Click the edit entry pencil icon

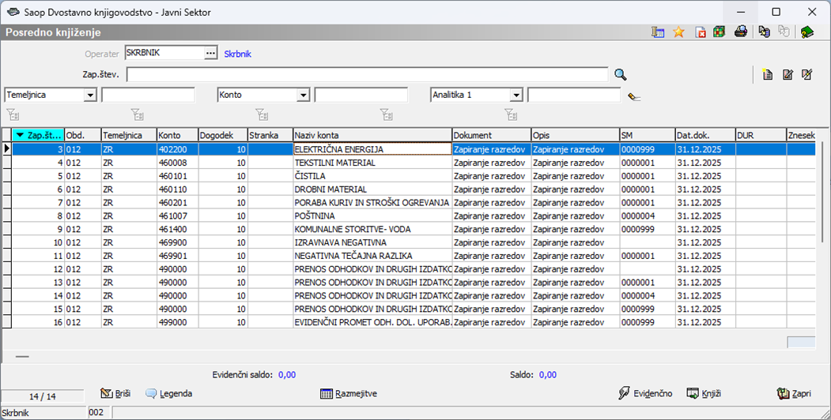coord(787,75)
